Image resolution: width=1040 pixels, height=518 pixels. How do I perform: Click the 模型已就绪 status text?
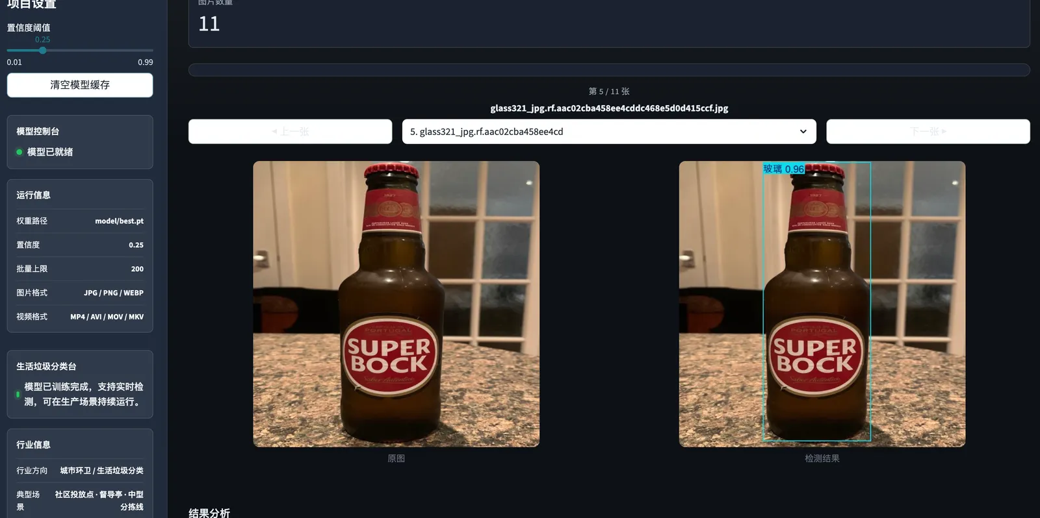pos(50,152)
